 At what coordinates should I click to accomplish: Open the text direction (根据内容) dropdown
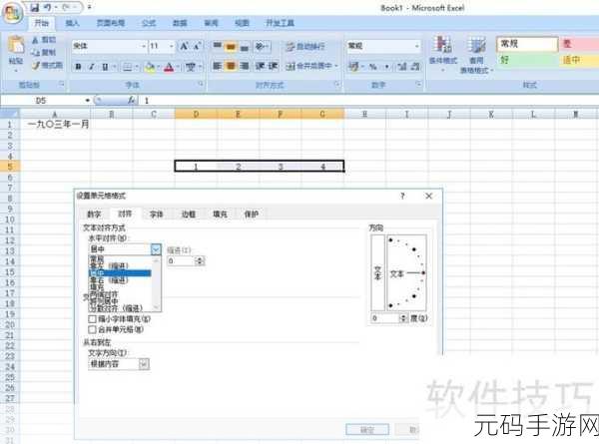pyautogui.click(x=144, y=364)
